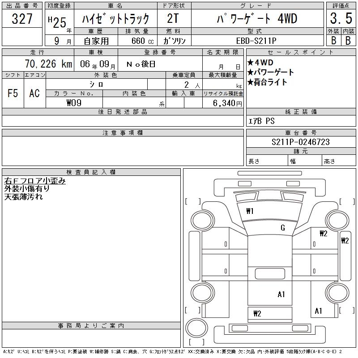Click the car name ハイゼットトラック

pyautogui.click(x=115, y=18)
